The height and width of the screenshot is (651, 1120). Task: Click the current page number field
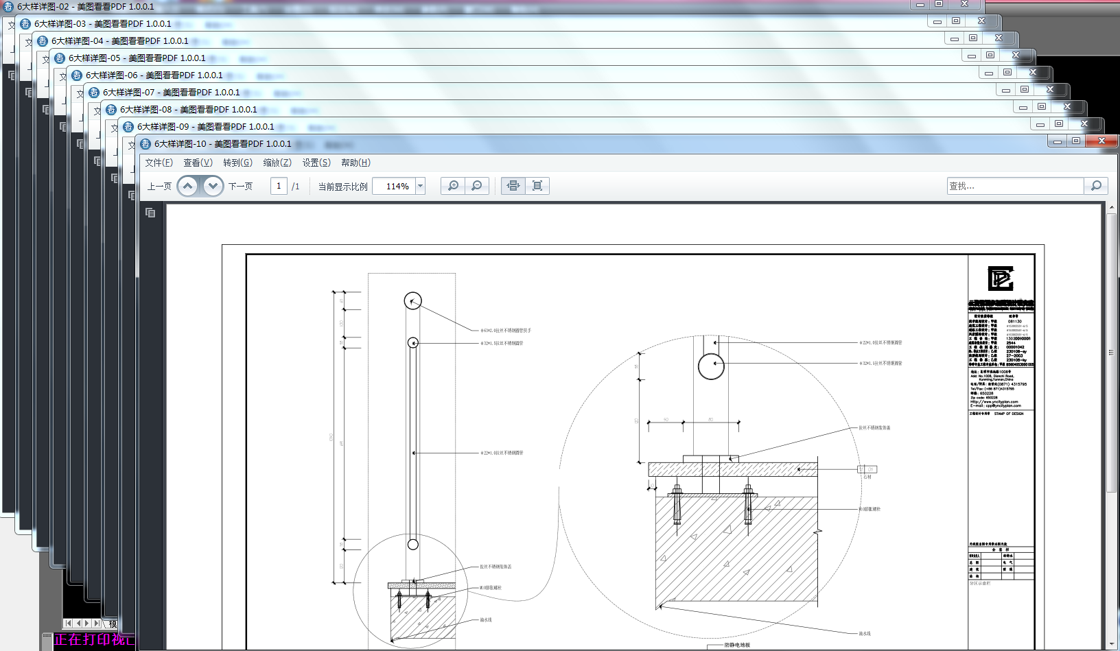click(x=279, y=186)
